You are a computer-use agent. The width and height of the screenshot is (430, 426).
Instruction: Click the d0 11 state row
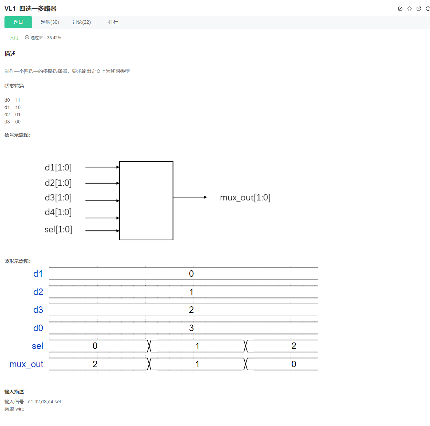coord(12,100)
